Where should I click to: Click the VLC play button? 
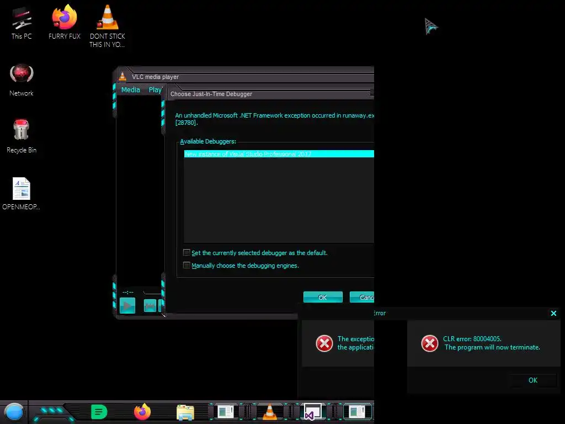pos(127,306)
